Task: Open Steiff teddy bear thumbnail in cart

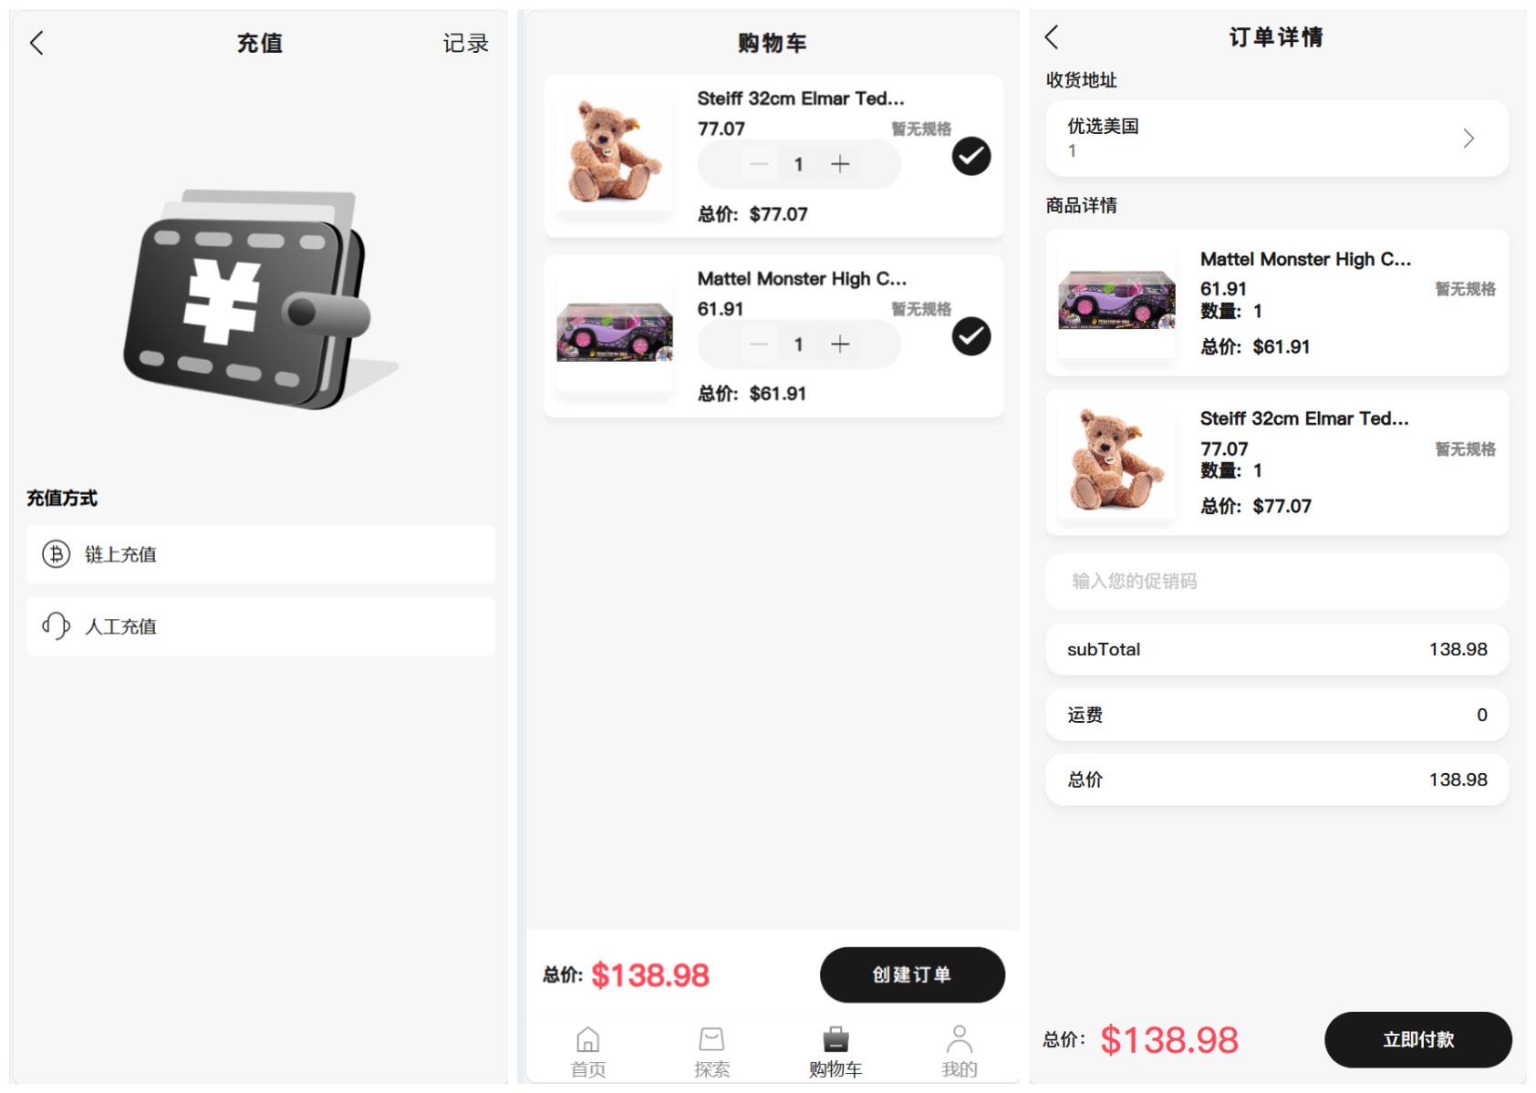Action: click(x=615, y=152)
